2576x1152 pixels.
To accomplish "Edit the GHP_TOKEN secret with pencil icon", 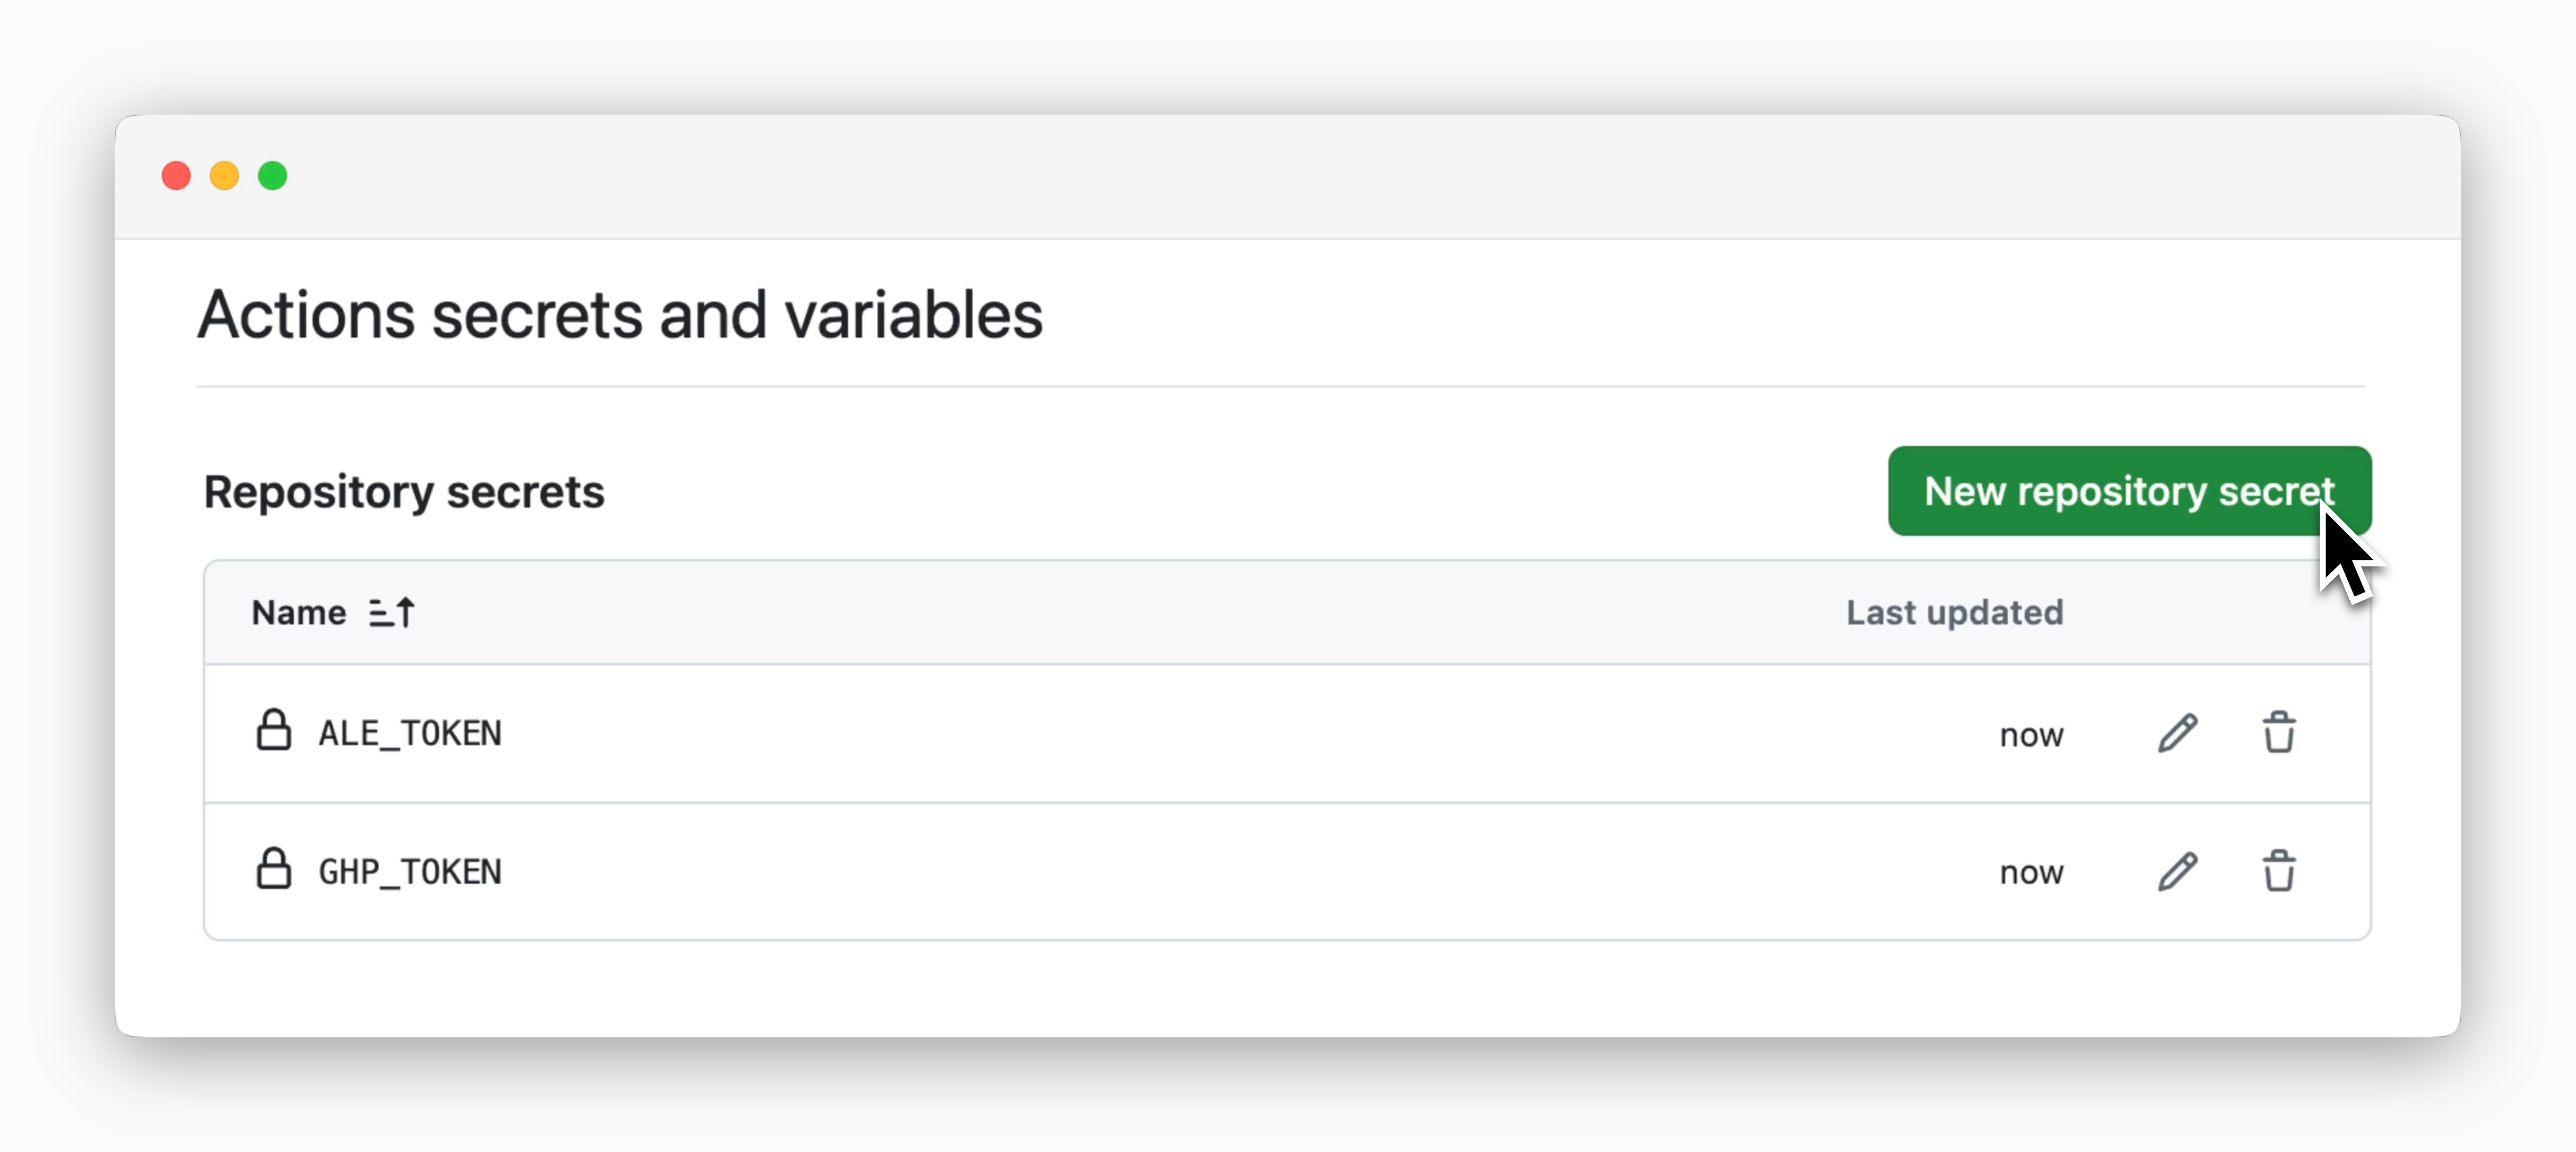I will pyautogui.click(x=2177, y=871).
